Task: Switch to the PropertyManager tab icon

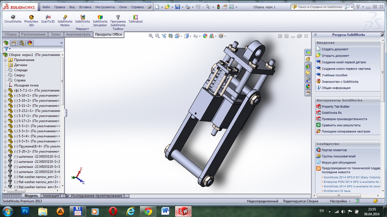Action: tap(14, 43)
